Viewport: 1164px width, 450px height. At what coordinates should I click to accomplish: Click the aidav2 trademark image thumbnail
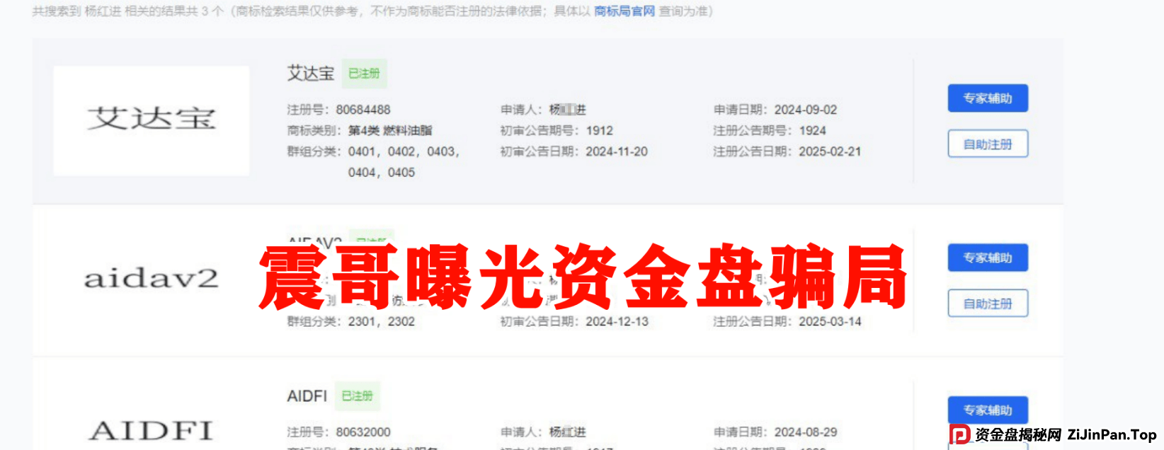[151, 279]
